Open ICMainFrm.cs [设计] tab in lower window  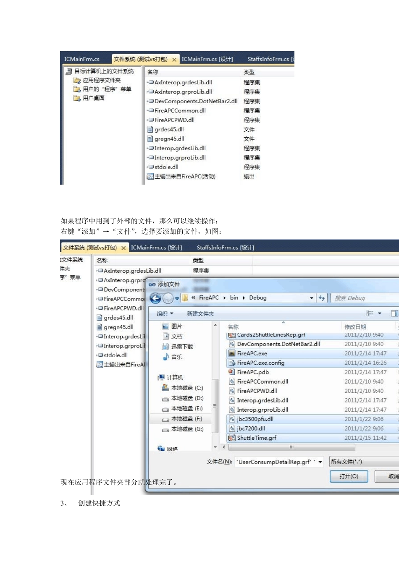tap(156, 248)
